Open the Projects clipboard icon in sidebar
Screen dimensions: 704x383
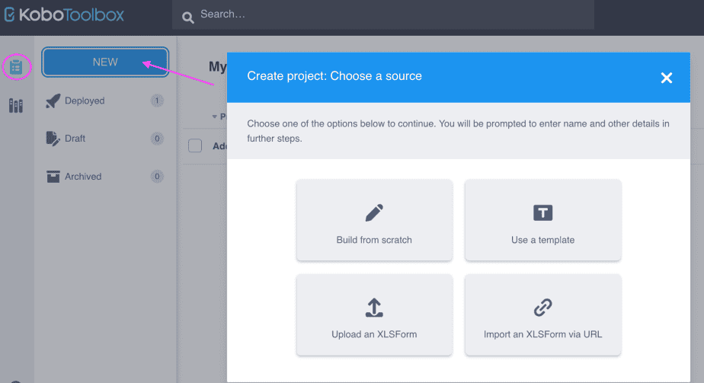pos(16,67)
